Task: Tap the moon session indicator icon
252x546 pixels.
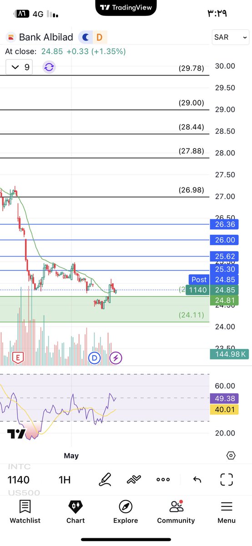Action: pyautogui.click(x=85, y=37)
